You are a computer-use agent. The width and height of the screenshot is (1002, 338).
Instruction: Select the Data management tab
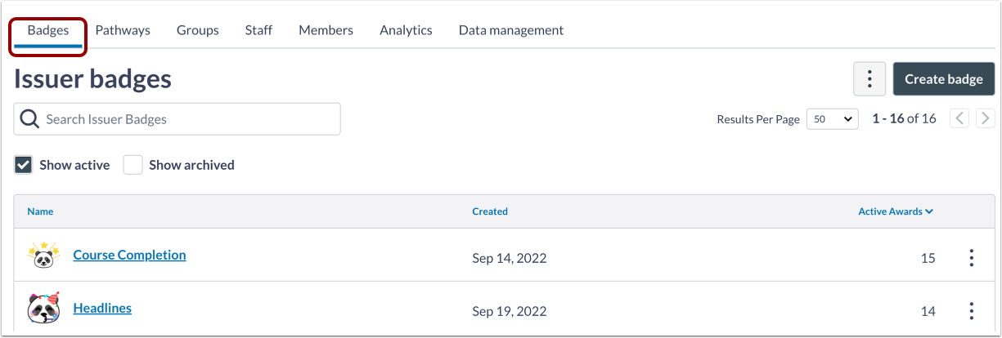click(x=510, y=30)
